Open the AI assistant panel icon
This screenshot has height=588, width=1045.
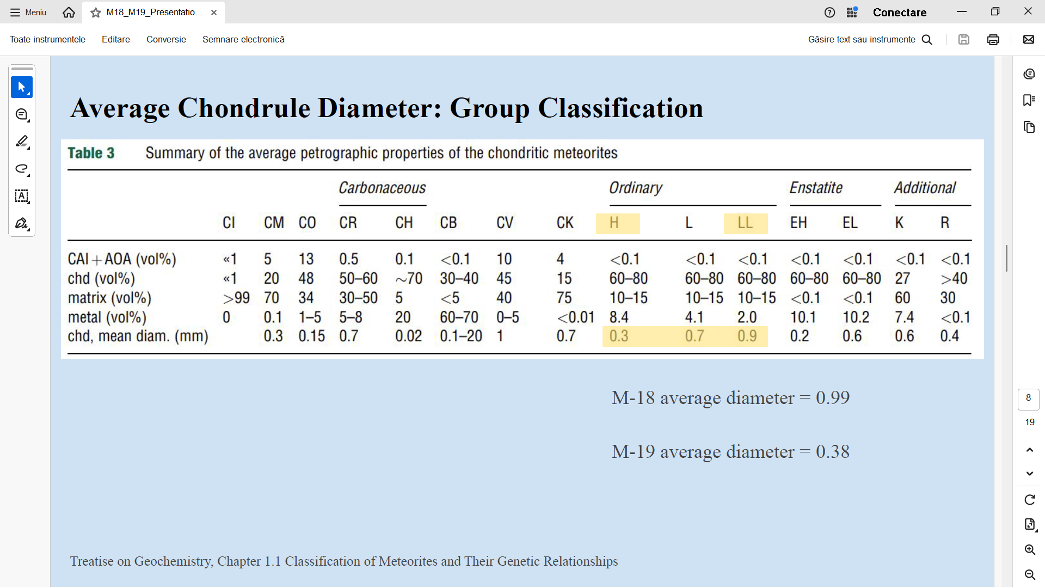coord(1029,74)
